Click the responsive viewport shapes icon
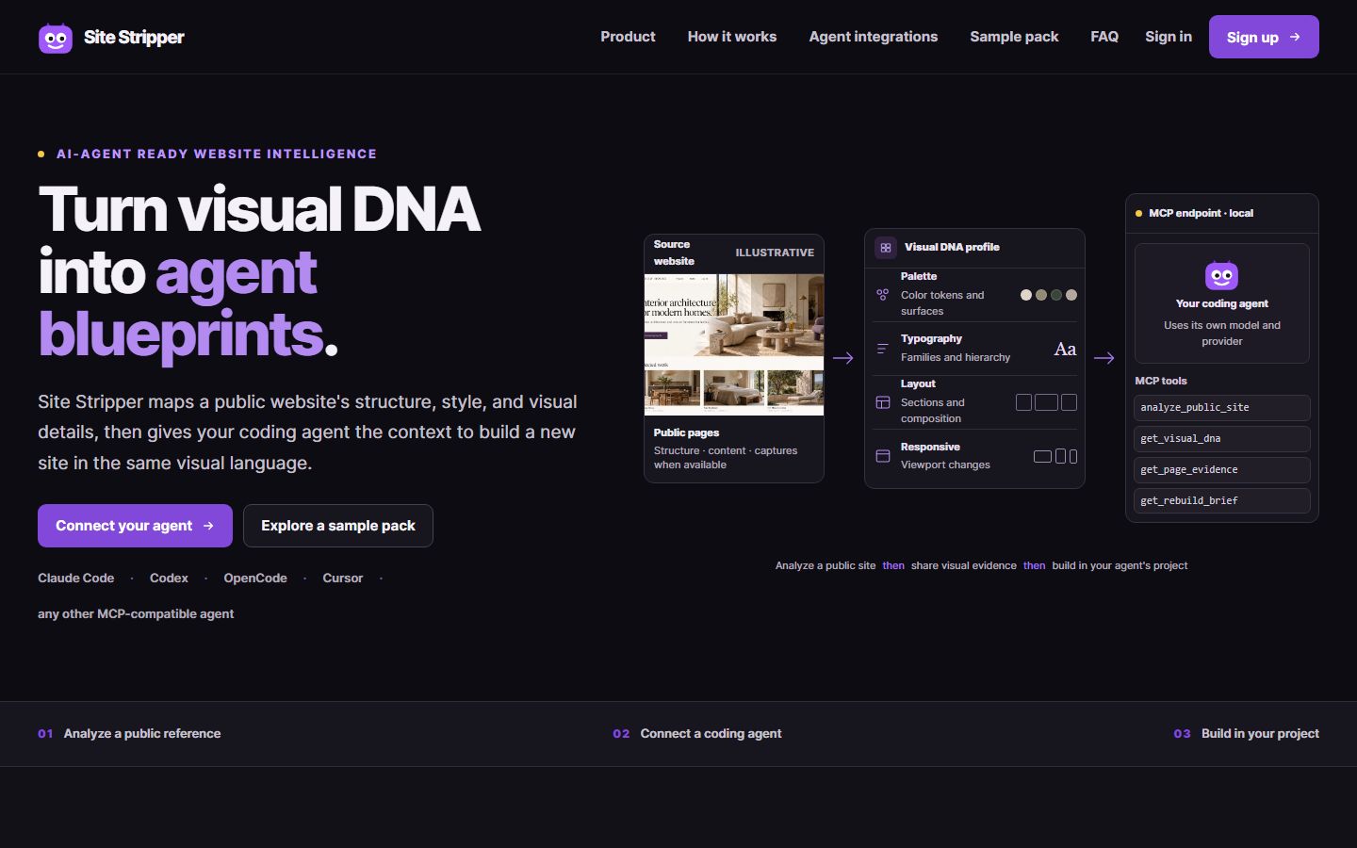Viewport: 1357px width, 848px height. pyautogui.click(x=1055, y=456)
